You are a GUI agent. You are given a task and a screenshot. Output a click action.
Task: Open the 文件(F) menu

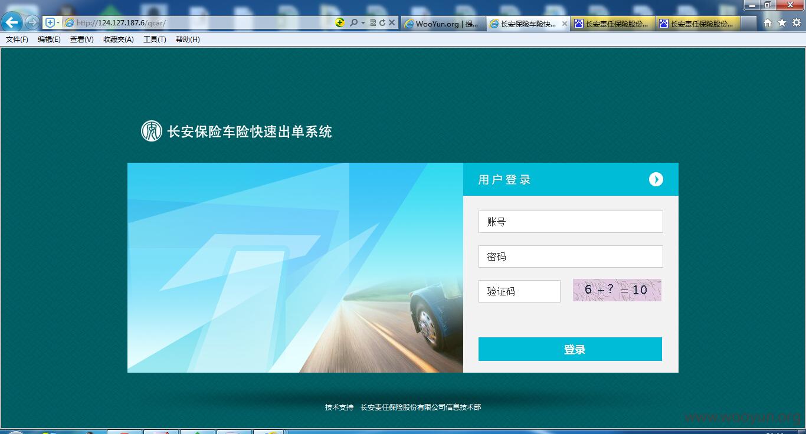(17, 40)
